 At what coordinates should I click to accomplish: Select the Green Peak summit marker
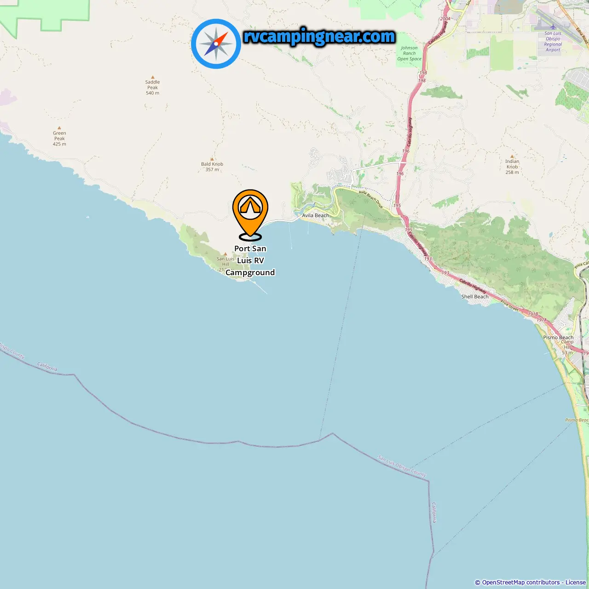pos(59,128)
